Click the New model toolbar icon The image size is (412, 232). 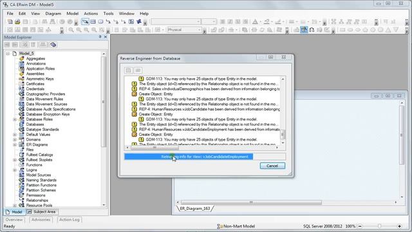click(10, 21)
